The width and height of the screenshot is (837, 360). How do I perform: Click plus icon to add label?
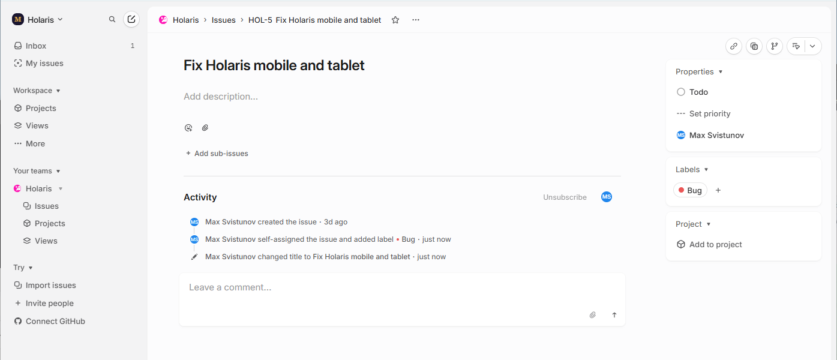(x=718, y=190)
